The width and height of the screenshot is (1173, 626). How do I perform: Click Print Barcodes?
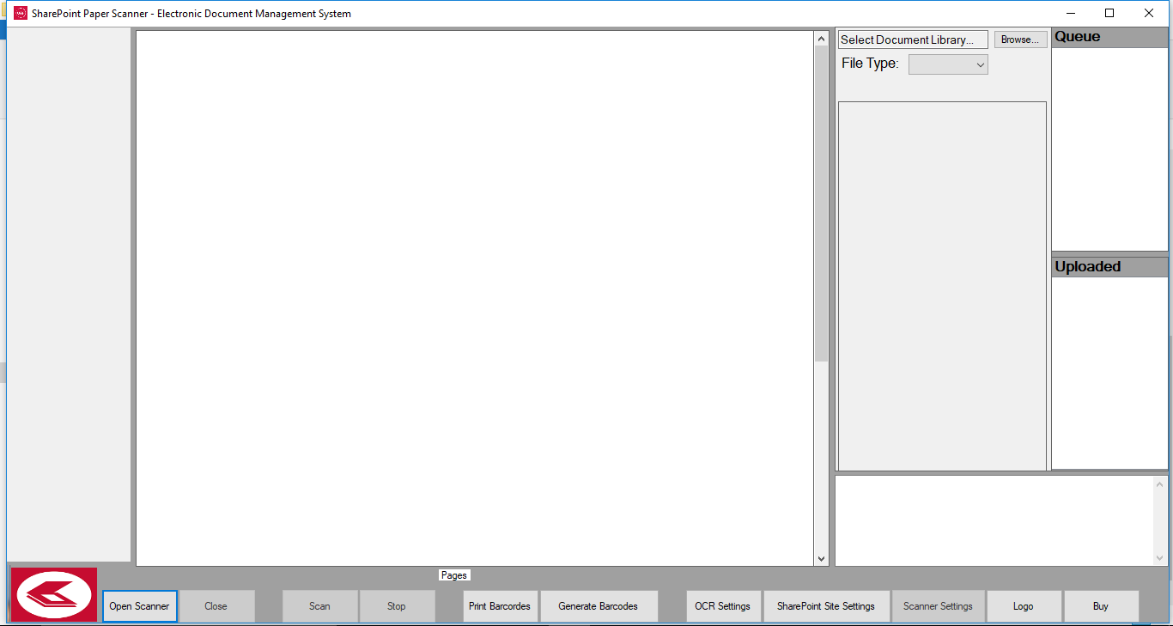tap(500, 606)
